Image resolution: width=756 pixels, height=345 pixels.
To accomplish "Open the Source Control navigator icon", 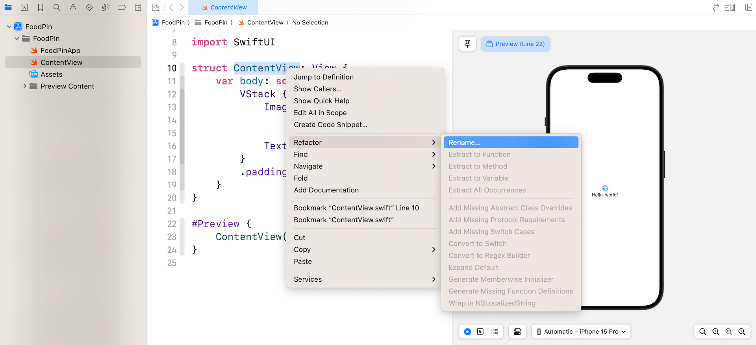I will pos(24,7).
